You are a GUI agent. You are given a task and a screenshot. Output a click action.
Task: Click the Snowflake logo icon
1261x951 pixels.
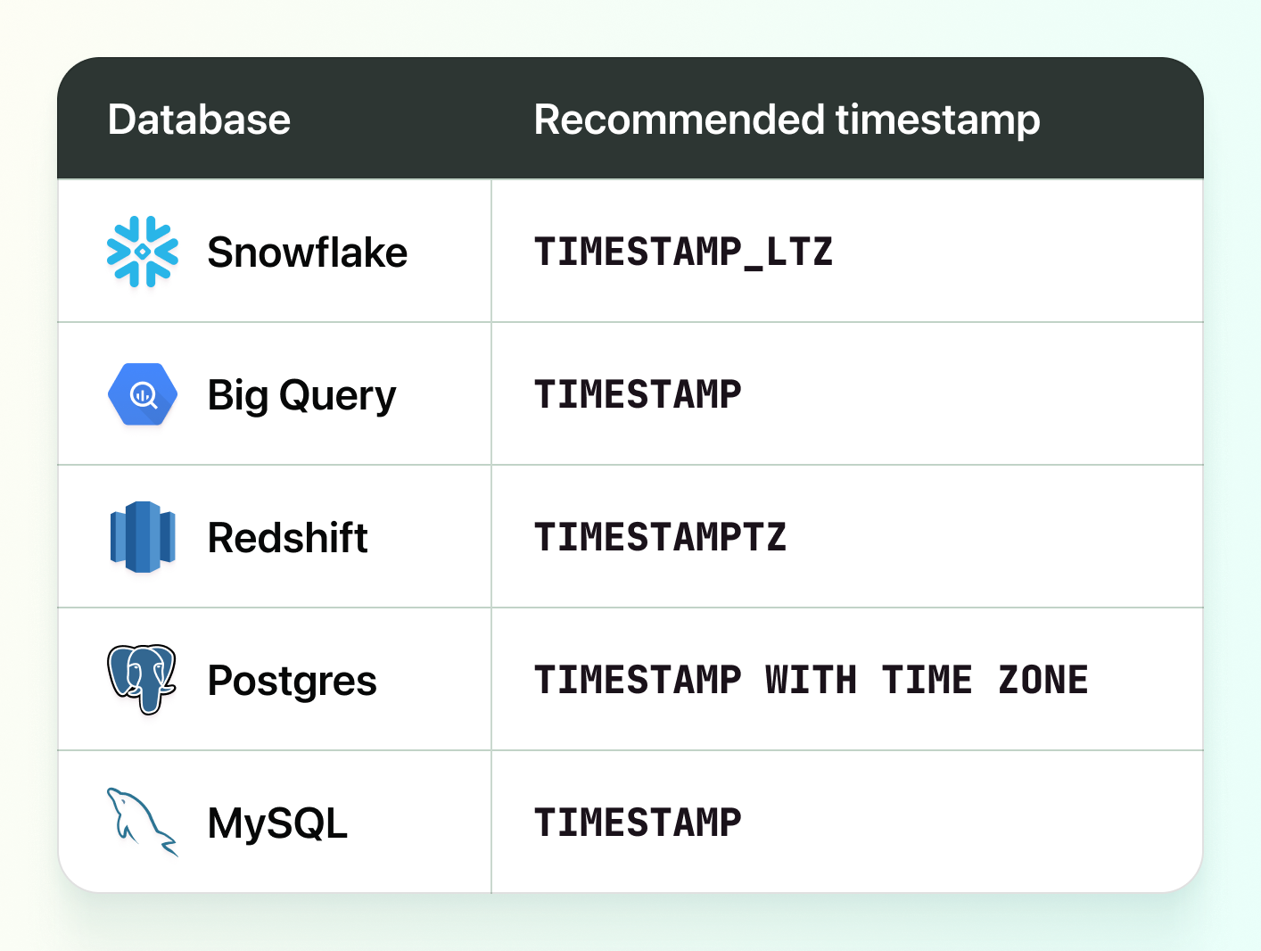pos(143,252)
